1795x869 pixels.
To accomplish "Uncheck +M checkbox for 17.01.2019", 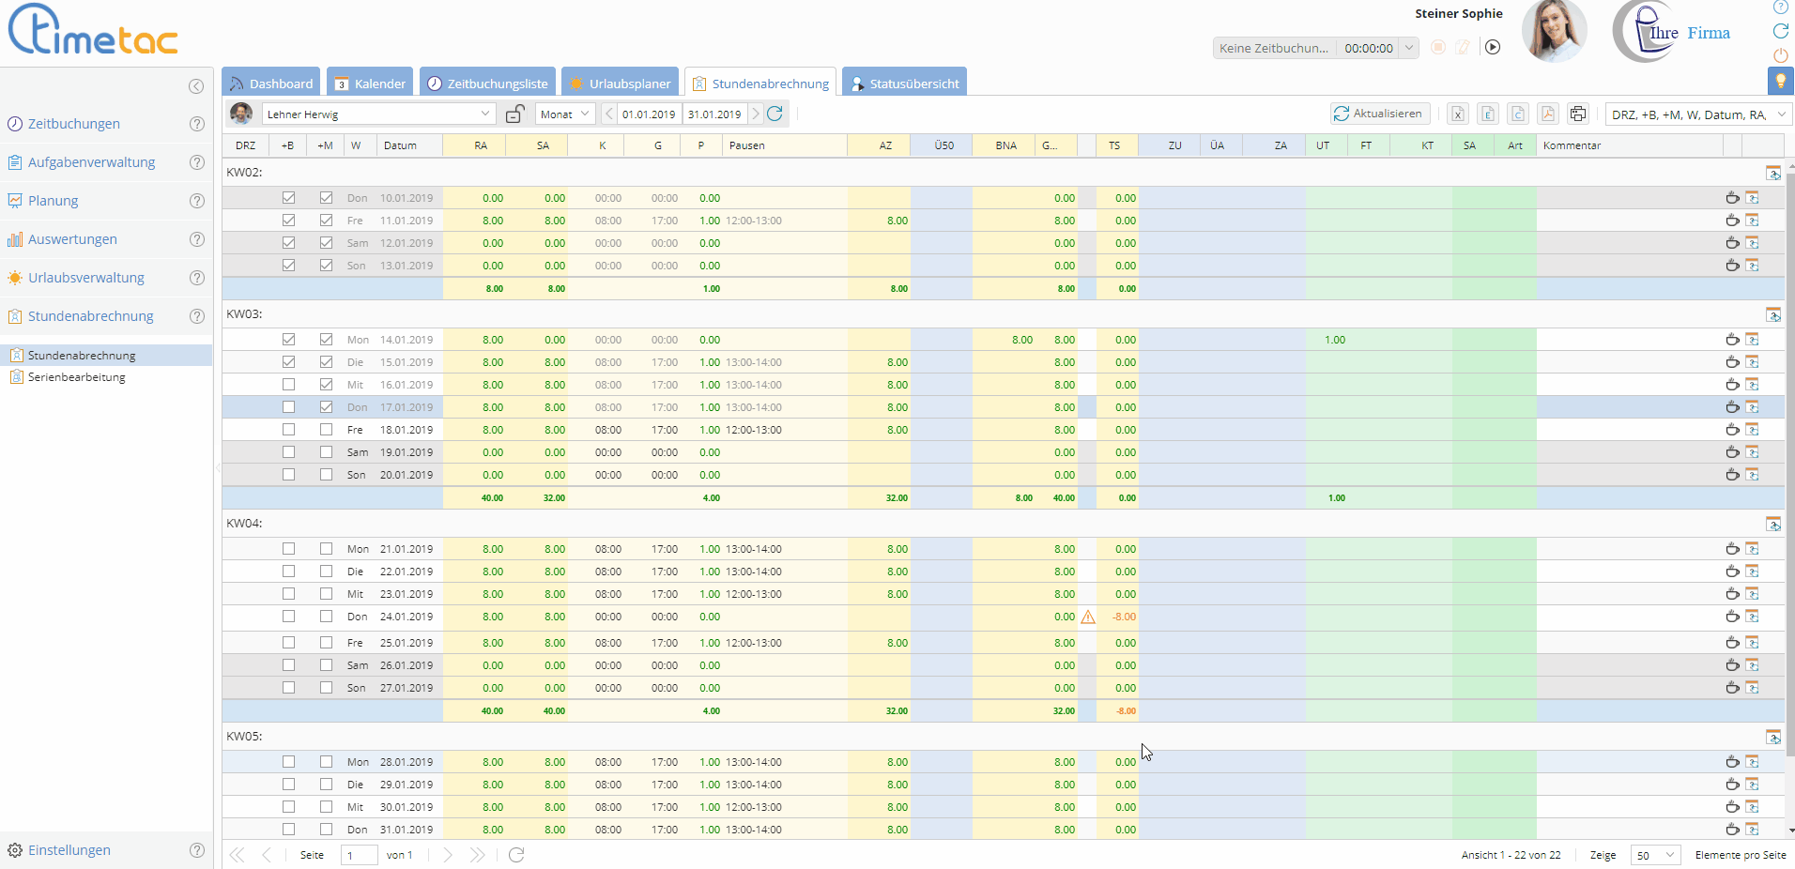I will (326, 407).
